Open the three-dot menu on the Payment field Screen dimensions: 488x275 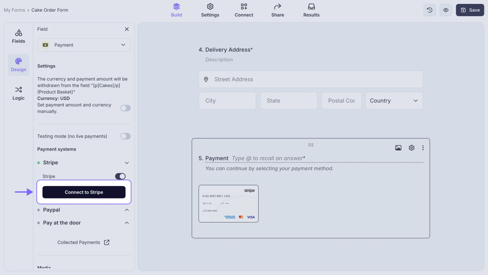423,148
